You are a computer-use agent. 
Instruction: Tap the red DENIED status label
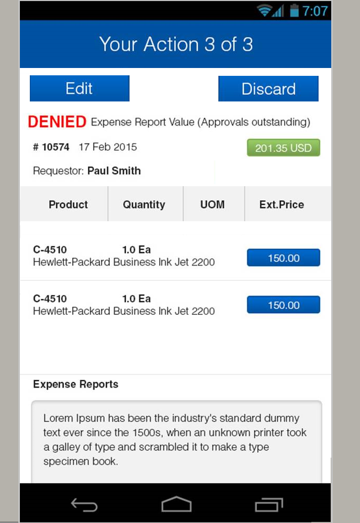[57, 122]
